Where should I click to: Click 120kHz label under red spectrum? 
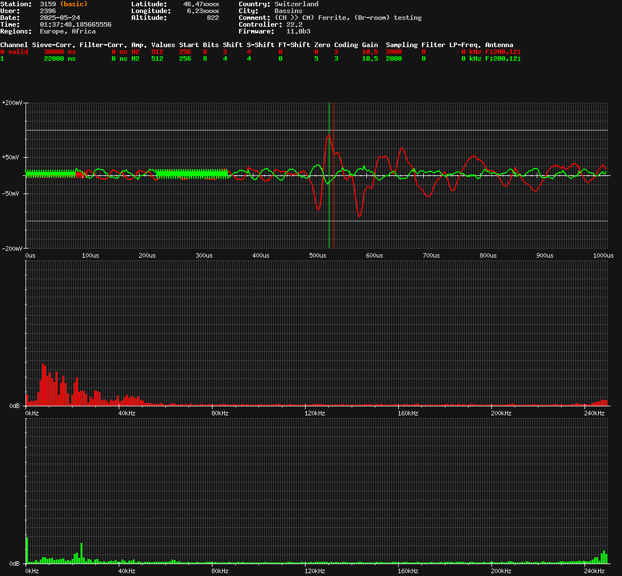[x=315, y=414]
